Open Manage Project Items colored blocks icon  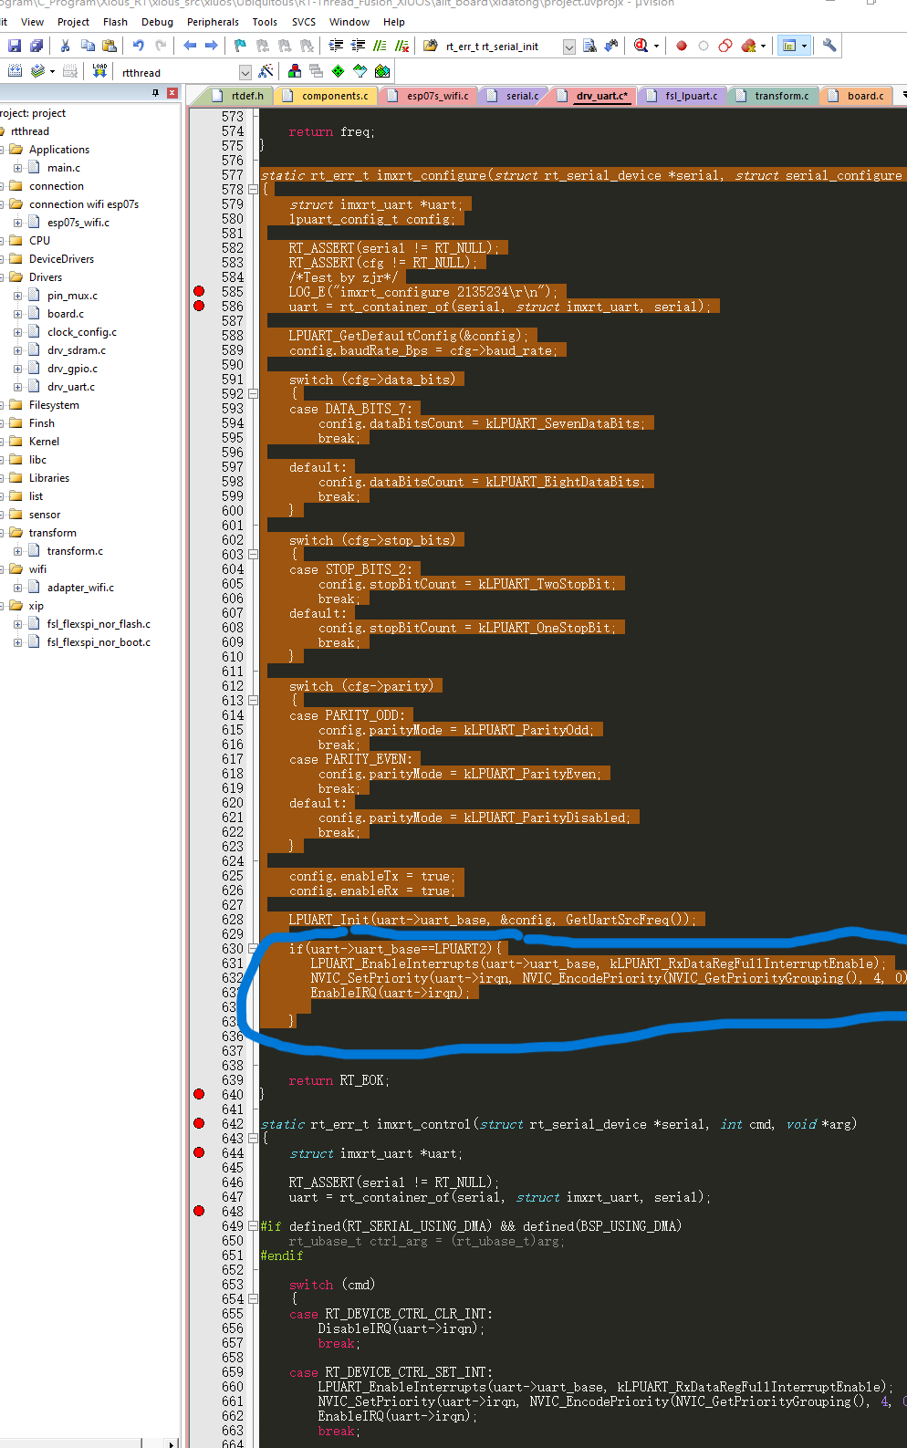[295, 71]
